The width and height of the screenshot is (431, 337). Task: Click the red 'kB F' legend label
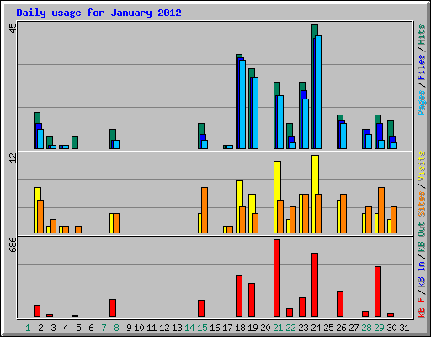point(422,308)
